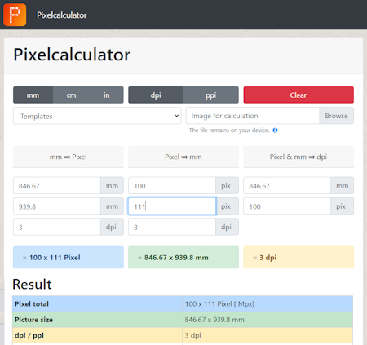
Task: Click the Image for calculation field
Action: click(x=253, y=116)
